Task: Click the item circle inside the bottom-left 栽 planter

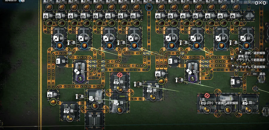Action: click(70, 118)
